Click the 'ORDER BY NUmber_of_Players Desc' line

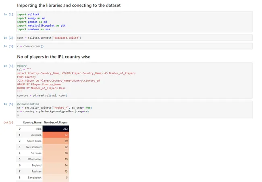coord(41,88)
